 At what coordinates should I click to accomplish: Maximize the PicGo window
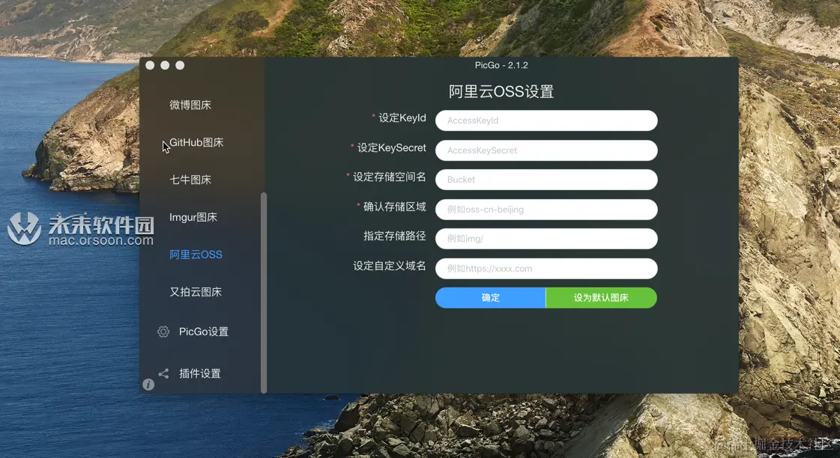[x=180, y=65]
